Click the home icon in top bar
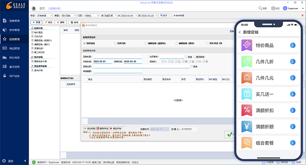The image size is (306, 165). coord(34,8)
